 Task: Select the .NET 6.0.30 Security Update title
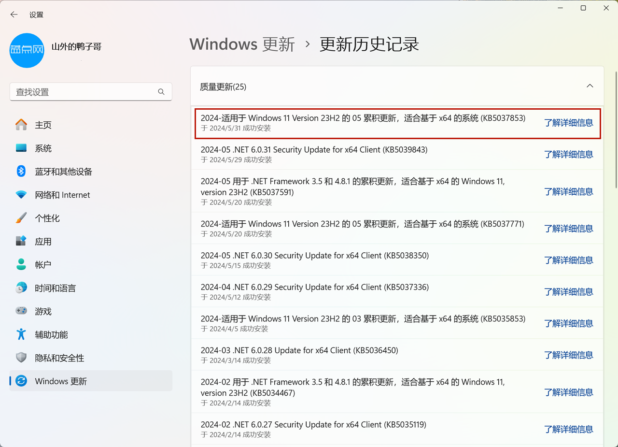click(x=315, y=255)
